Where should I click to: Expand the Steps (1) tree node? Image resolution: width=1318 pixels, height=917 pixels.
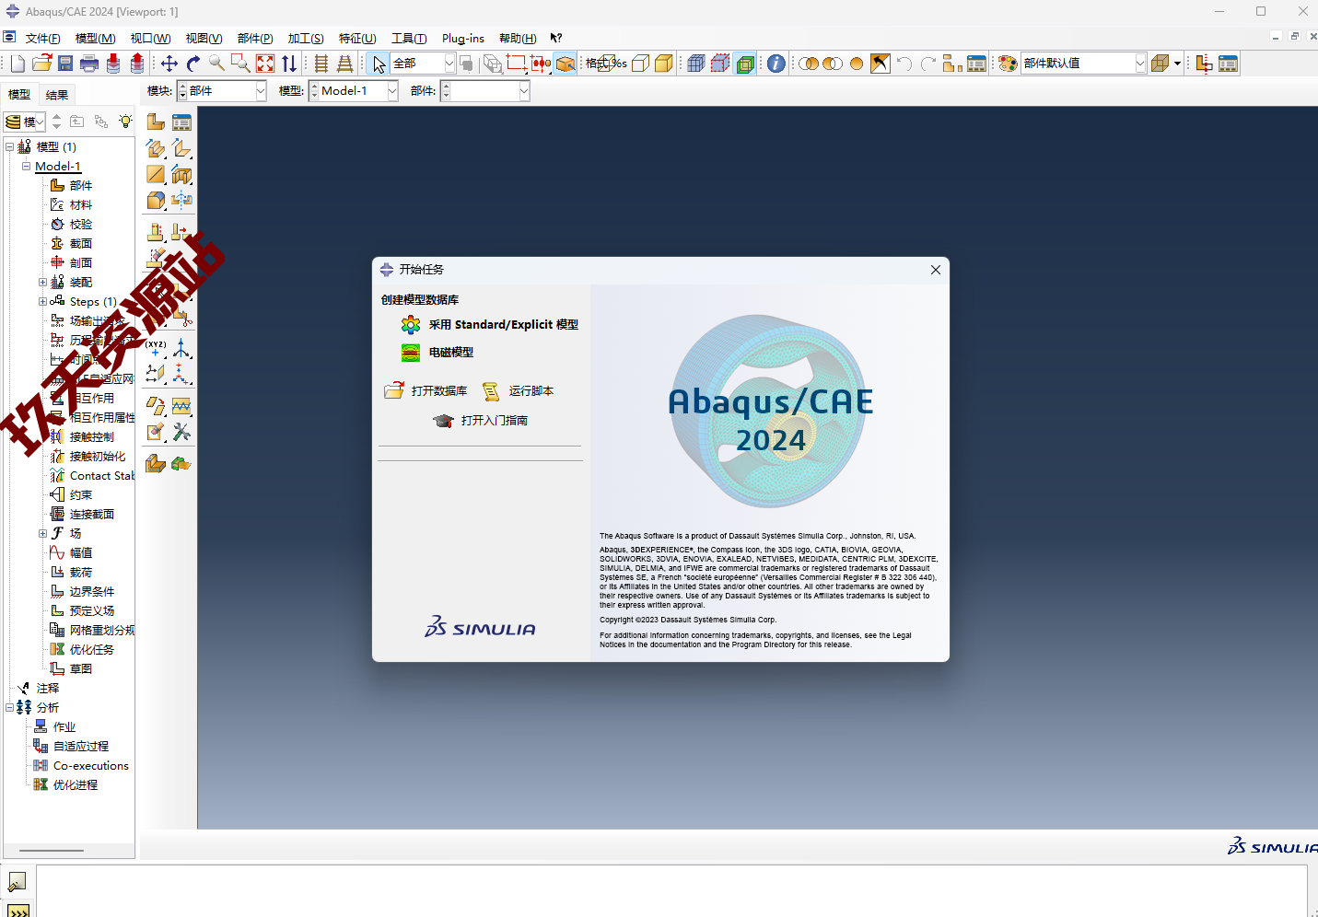(x=42, y=302)
